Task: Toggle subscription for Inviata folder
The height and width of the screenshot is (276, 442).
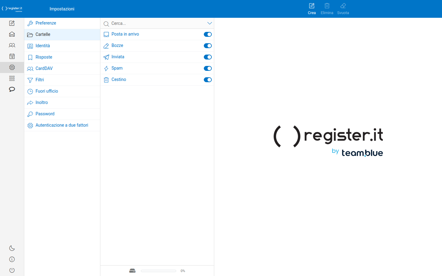Action: [x=208, y=57]
